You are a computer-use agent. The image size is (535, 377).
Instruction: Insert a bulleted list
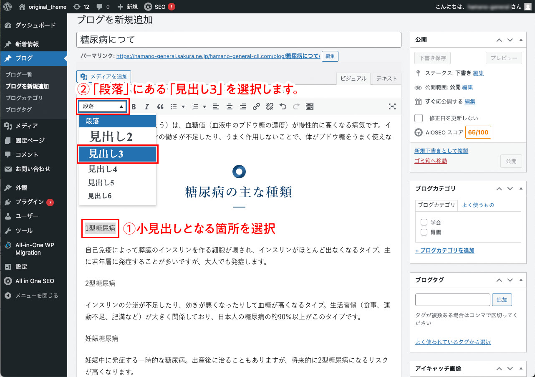coord(174,106)
